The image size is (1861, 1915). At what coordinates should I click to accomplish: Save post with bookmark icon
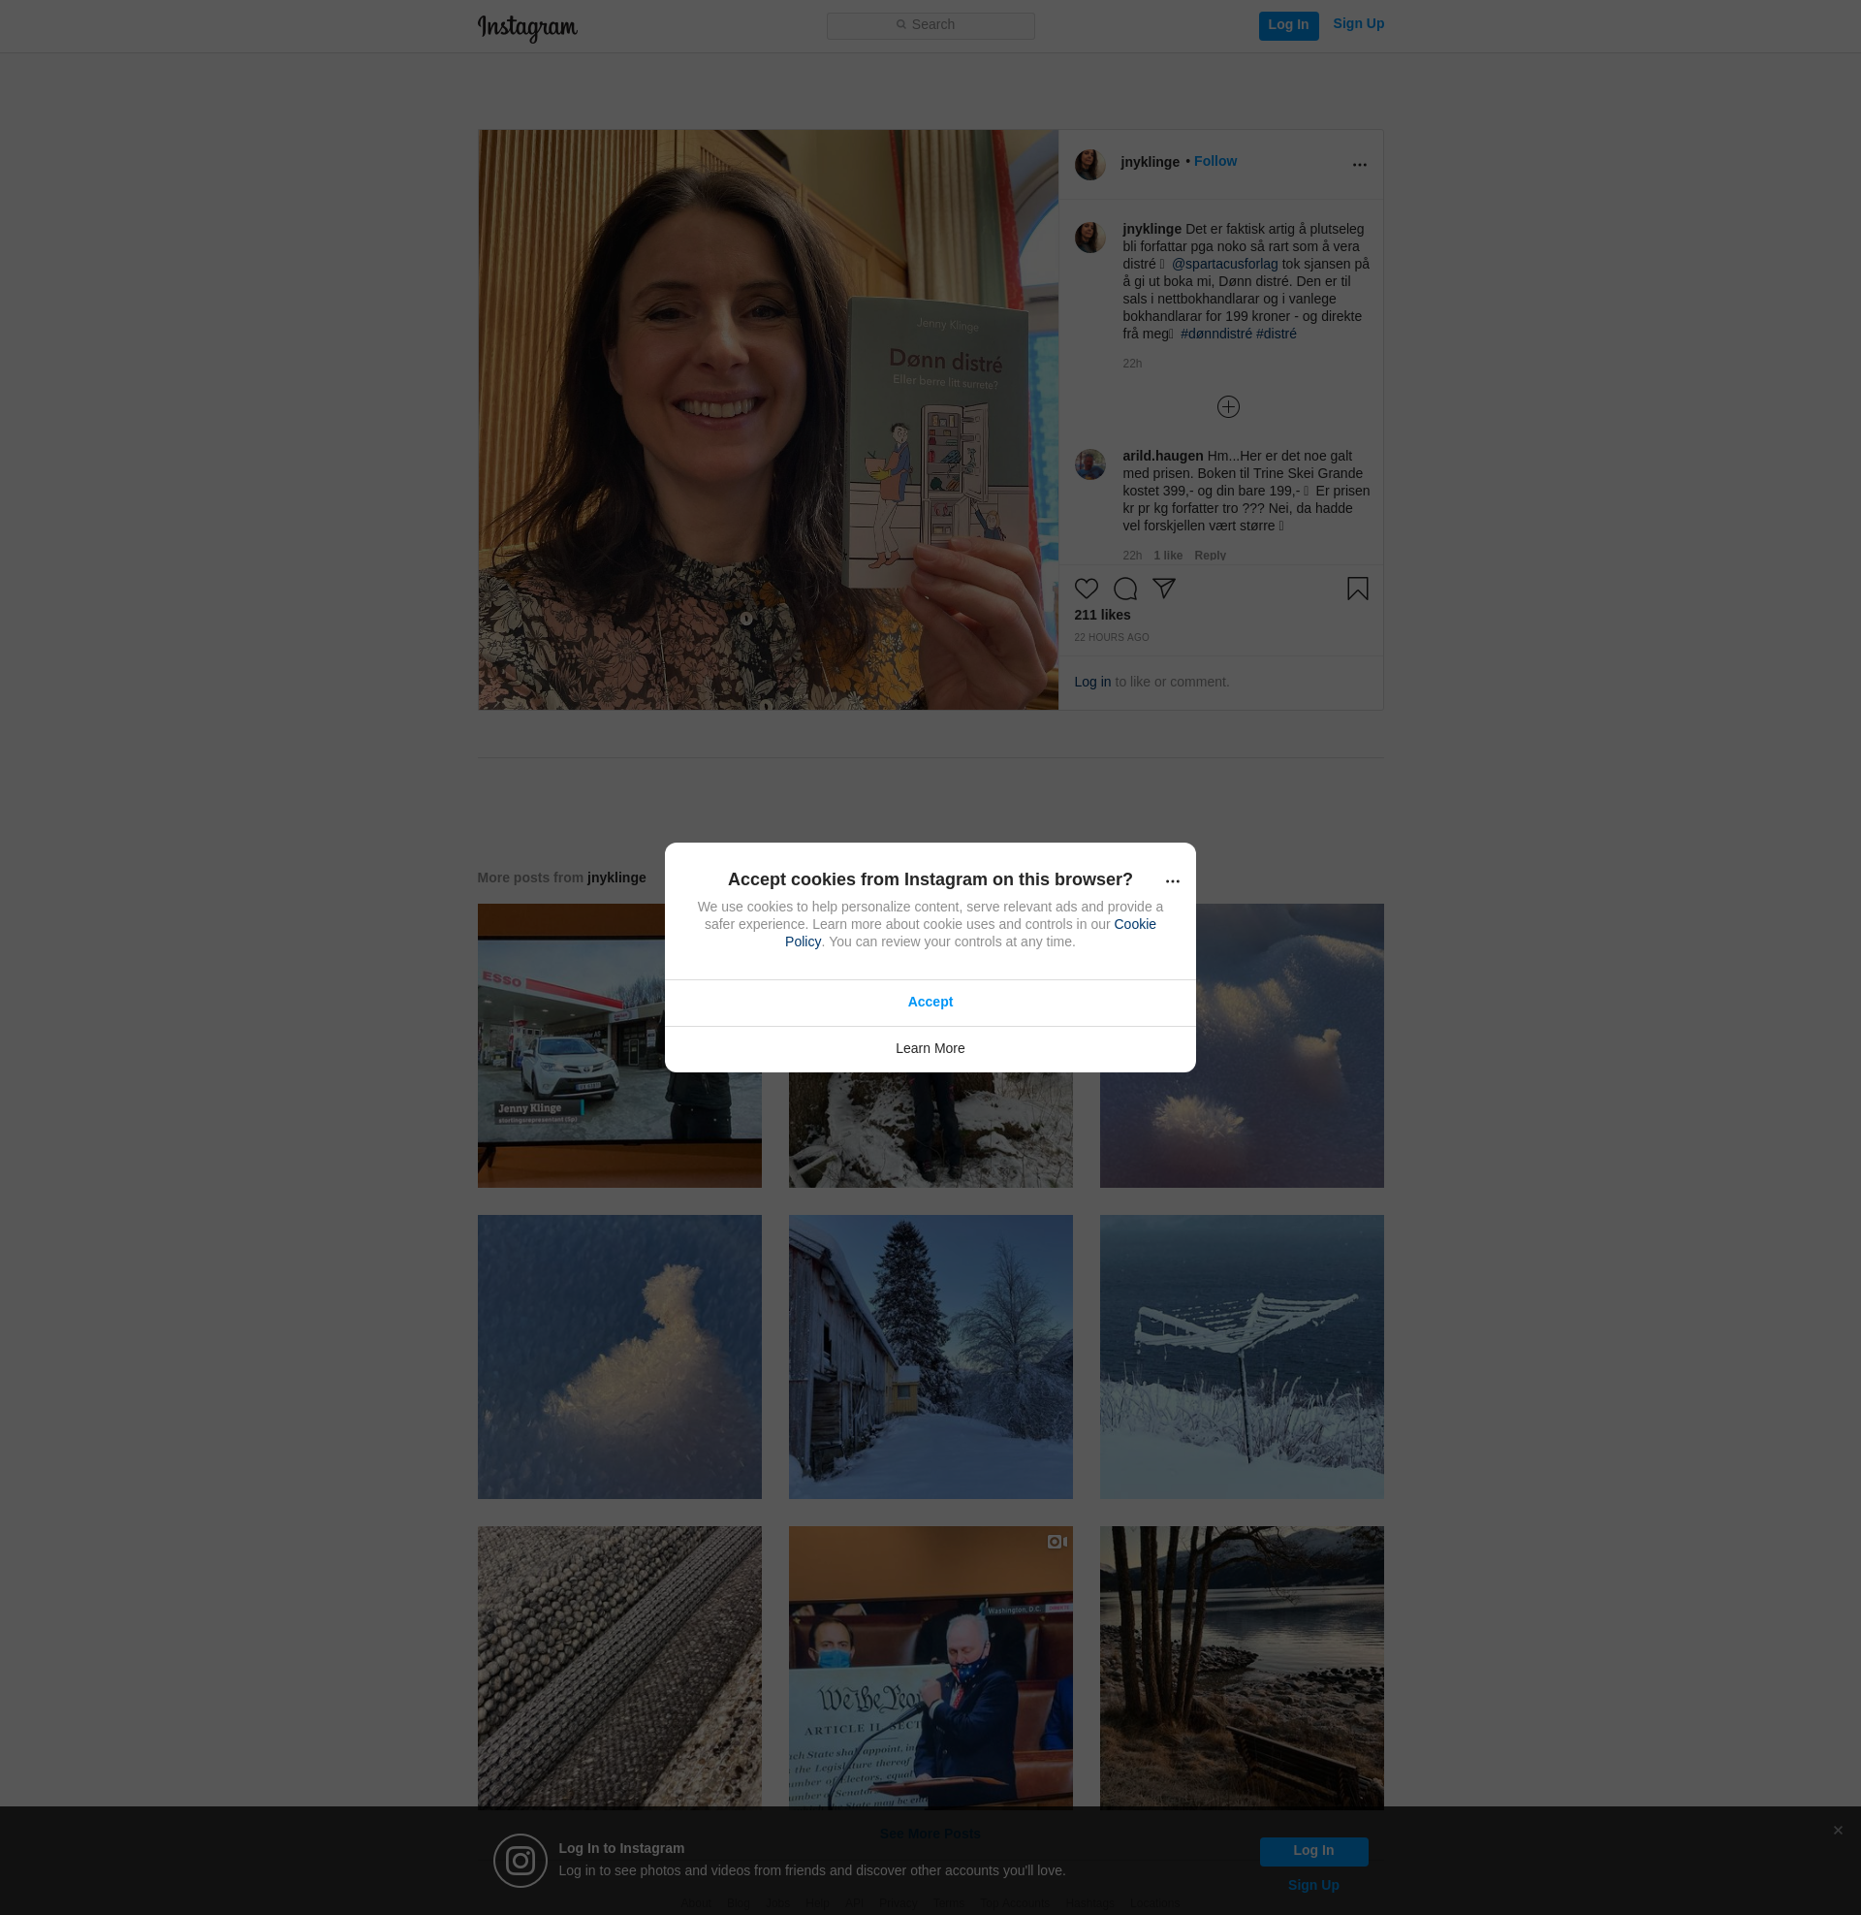pyautogui.click(x=1357, y=589)
